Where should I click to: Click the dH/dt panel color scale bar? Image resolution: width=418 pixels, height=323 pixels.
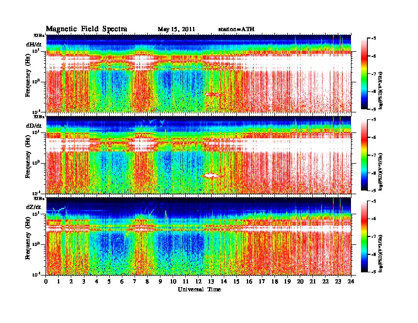(364, 73)
